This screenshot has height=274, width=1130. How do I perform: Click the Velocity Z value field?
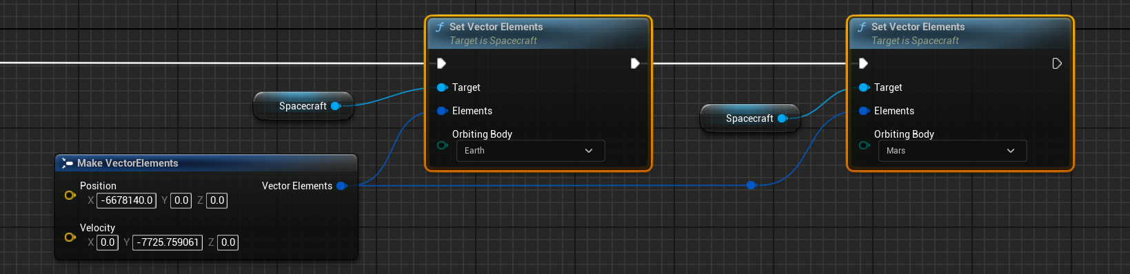pos(228,242)
